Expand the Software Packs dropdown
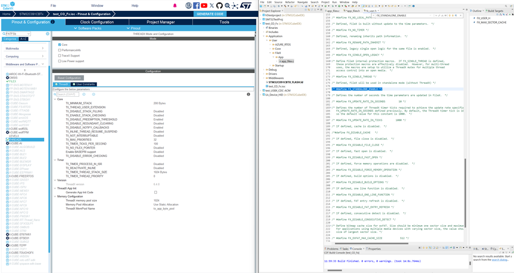The height and width of the screenshot is (273, 514). point(88,28)
